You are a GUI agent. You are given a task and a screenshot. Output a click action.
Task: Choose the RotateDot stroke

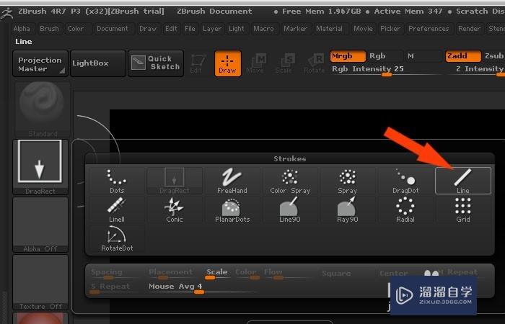[117, 238]
